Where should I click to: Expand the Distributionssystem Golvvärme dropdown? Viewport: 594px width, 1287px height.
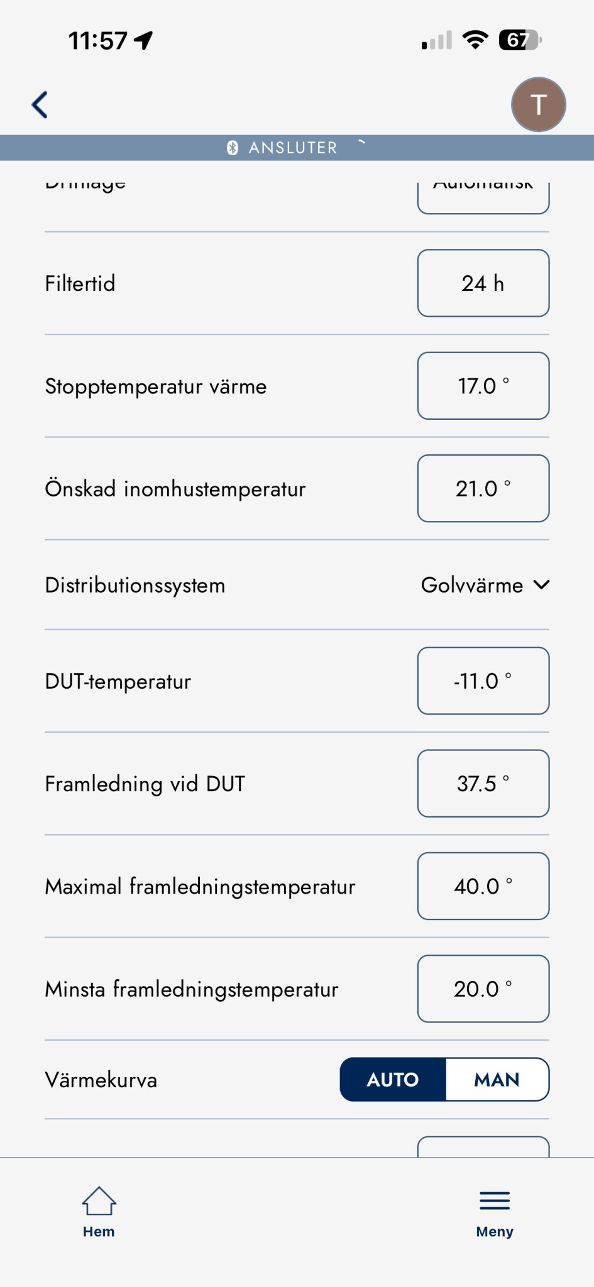tap(472, 585)
